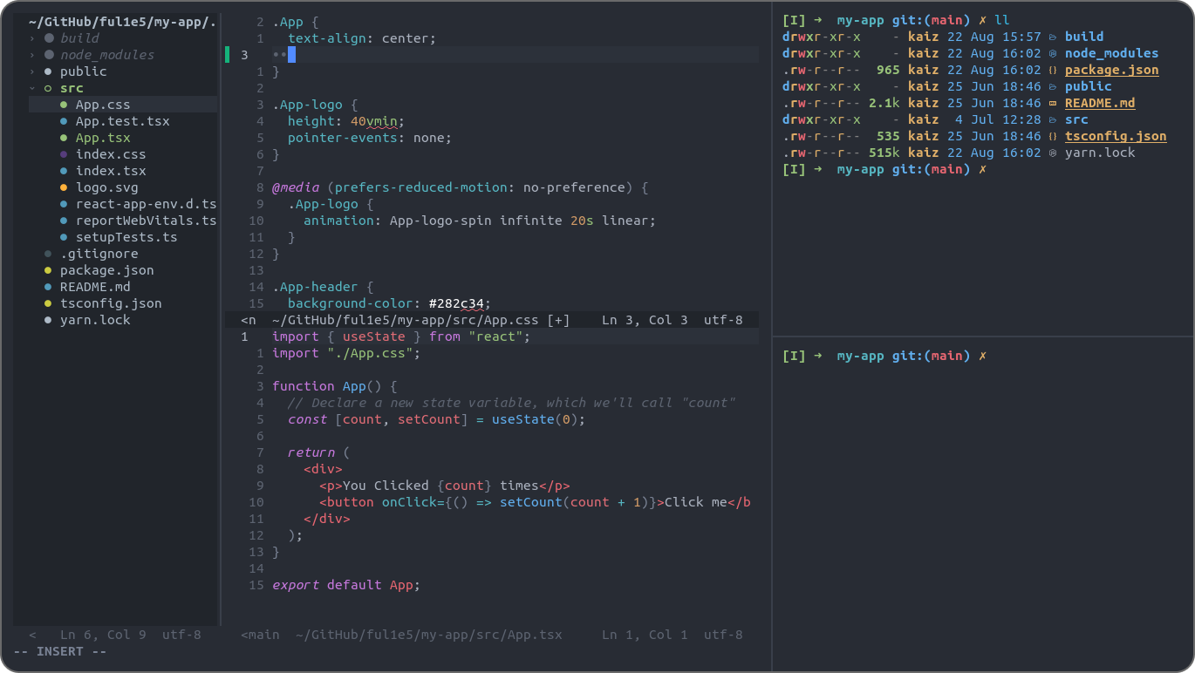Click '@media' keyword in App.css

click(296, 187)
